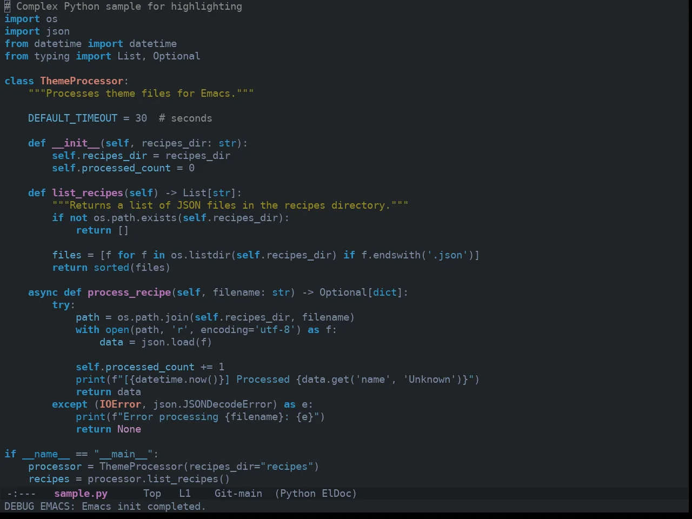
Task: Click 'json.JSONDecodeError' in the except clause
Action: (212, 404)
